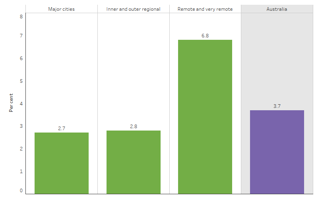Click the axis tick label 6
This screenshot has height=199, width=318.
(x=21, y=59)
